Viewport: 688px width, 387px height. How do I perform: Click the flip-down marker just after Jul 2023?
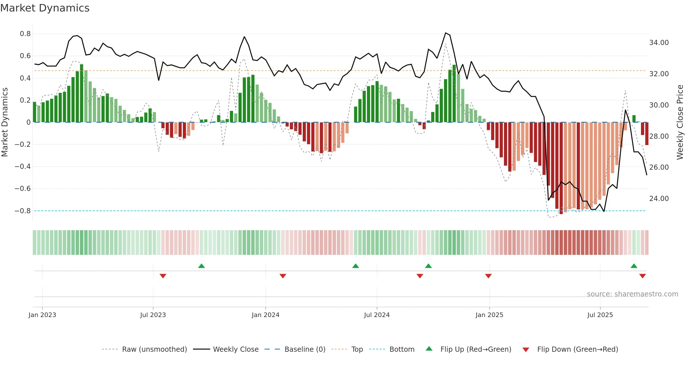[x=163, y=276]
